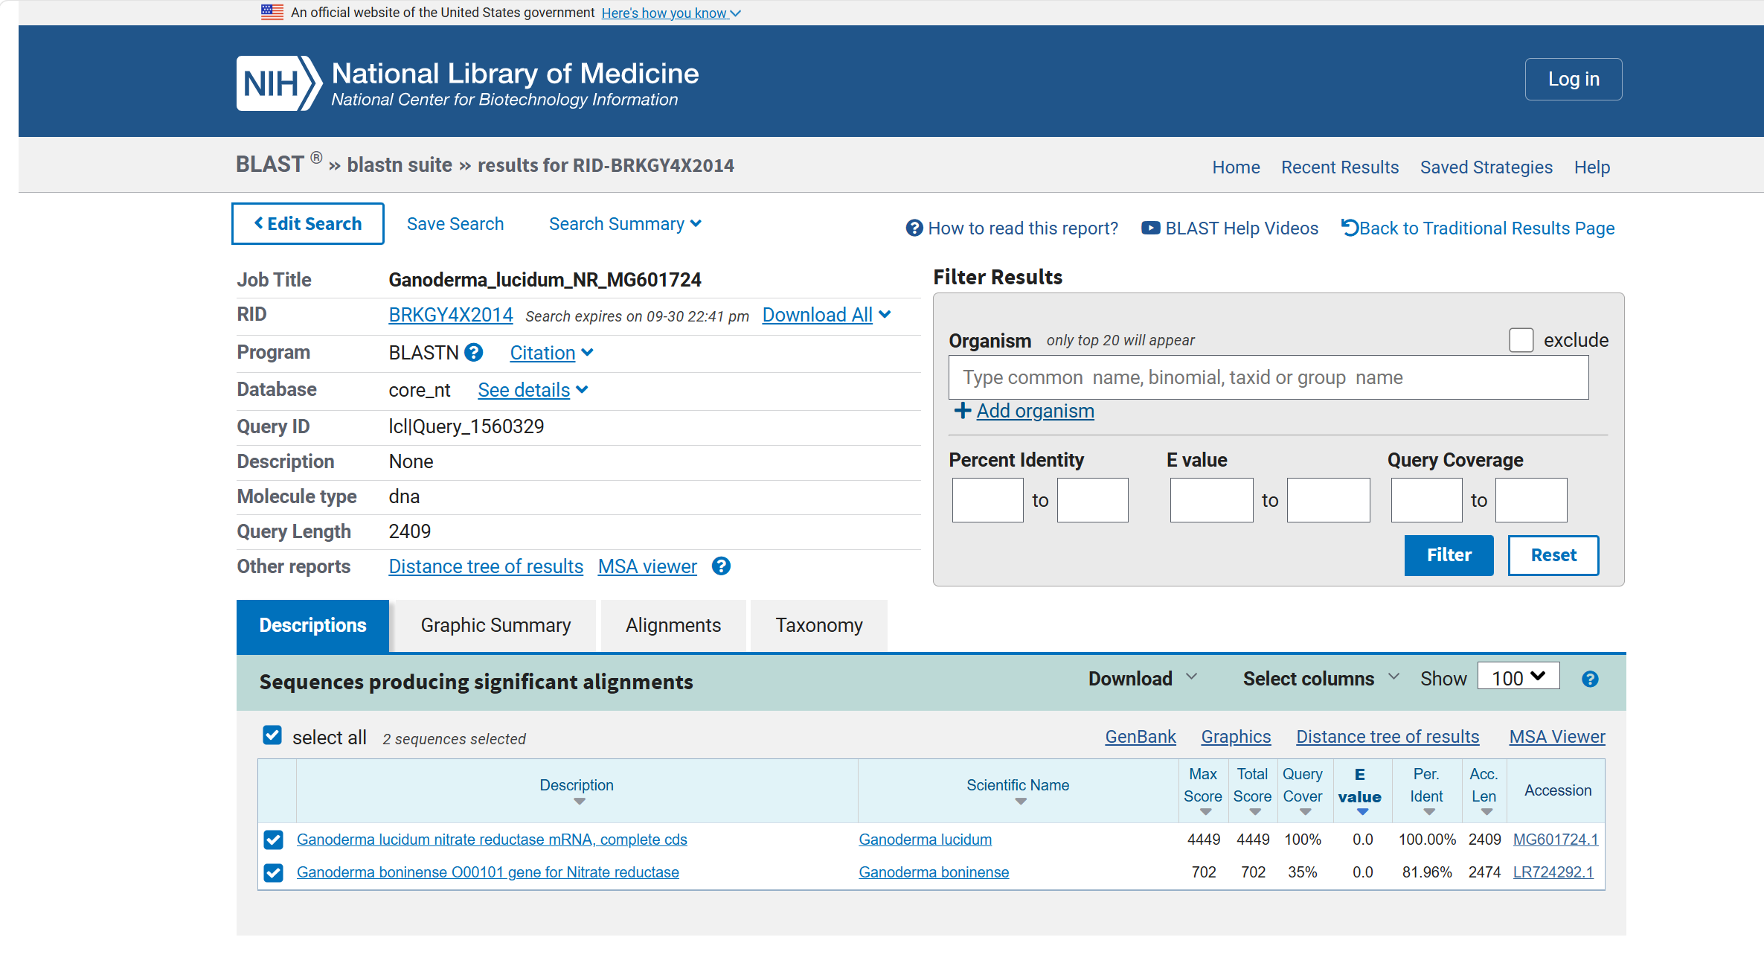The width and height of the screenshot is (1764, 972).
Task: Click the Percent Identity minimum field
Action: click(988, 500)
